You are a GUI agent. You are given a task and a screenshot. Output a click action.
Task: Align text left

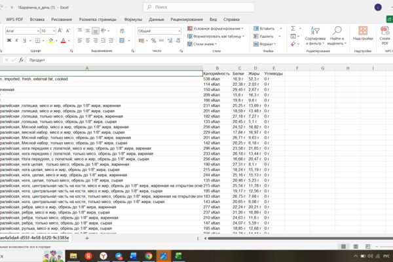[80, 41]
